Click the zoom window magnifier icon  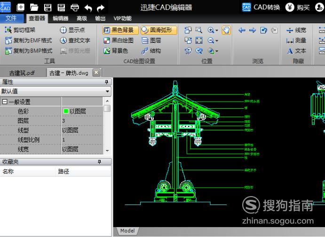pyautogui.click(x=199, y=30)
